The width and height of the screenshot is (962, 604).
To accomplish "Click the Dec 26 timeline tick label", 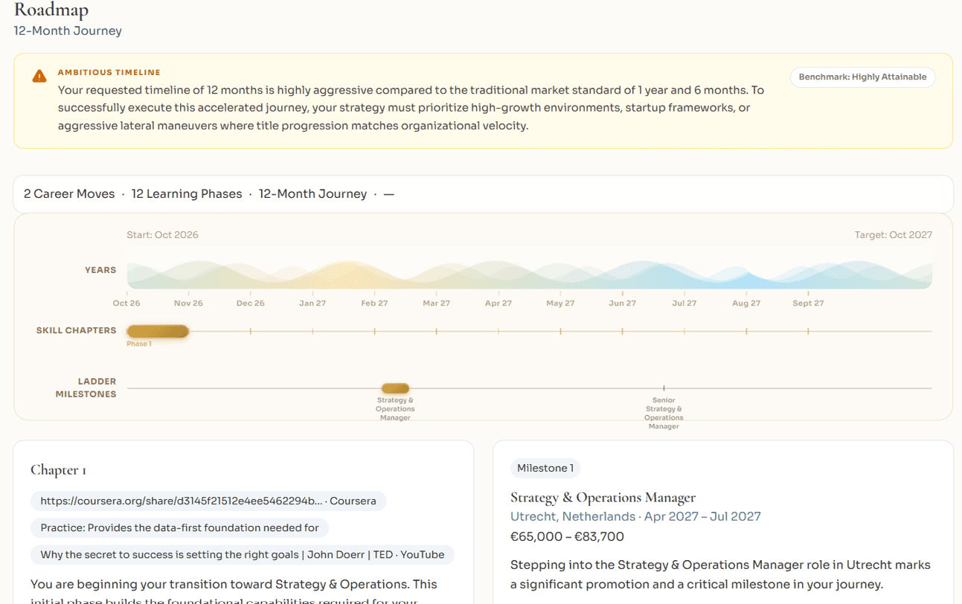I will pos(250,303).
